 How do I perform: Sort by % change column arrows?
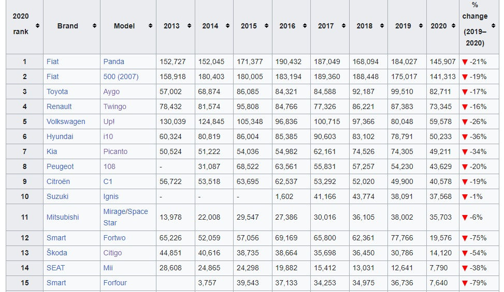(x=494, y=26)
